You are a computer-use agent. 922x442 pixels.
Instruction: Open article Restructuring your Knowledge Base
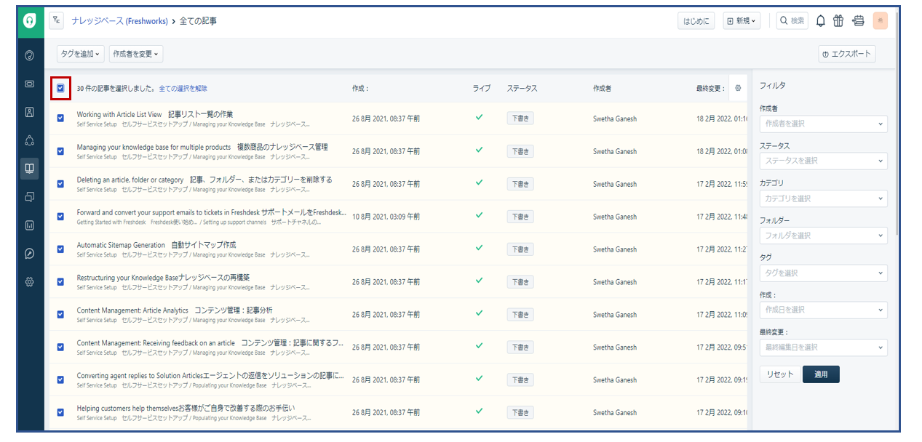click(x=163, y=278)
